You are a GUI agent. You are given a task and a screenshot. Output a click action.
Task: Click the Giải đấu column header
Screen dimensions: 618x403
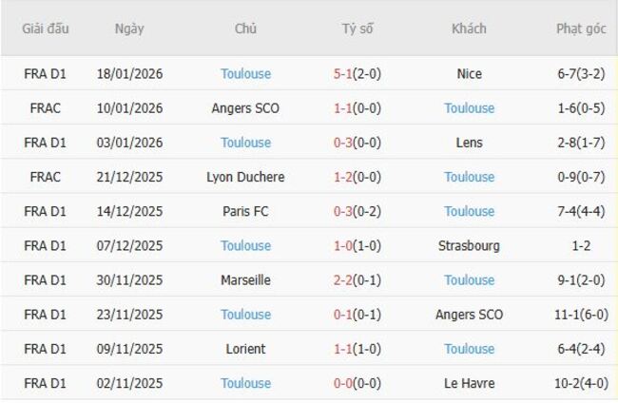coord(46,29)
